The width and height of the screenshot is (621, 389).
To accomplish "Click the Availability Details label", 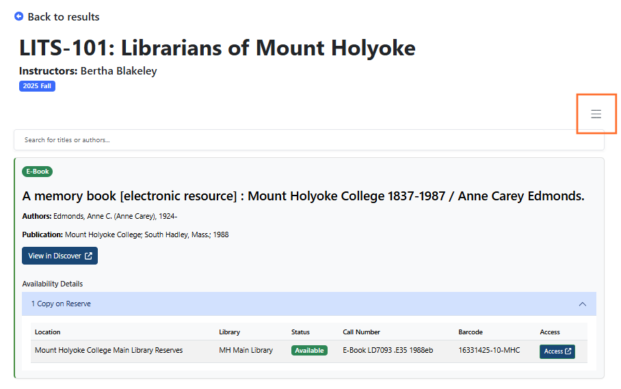I will tap(52, 284).
